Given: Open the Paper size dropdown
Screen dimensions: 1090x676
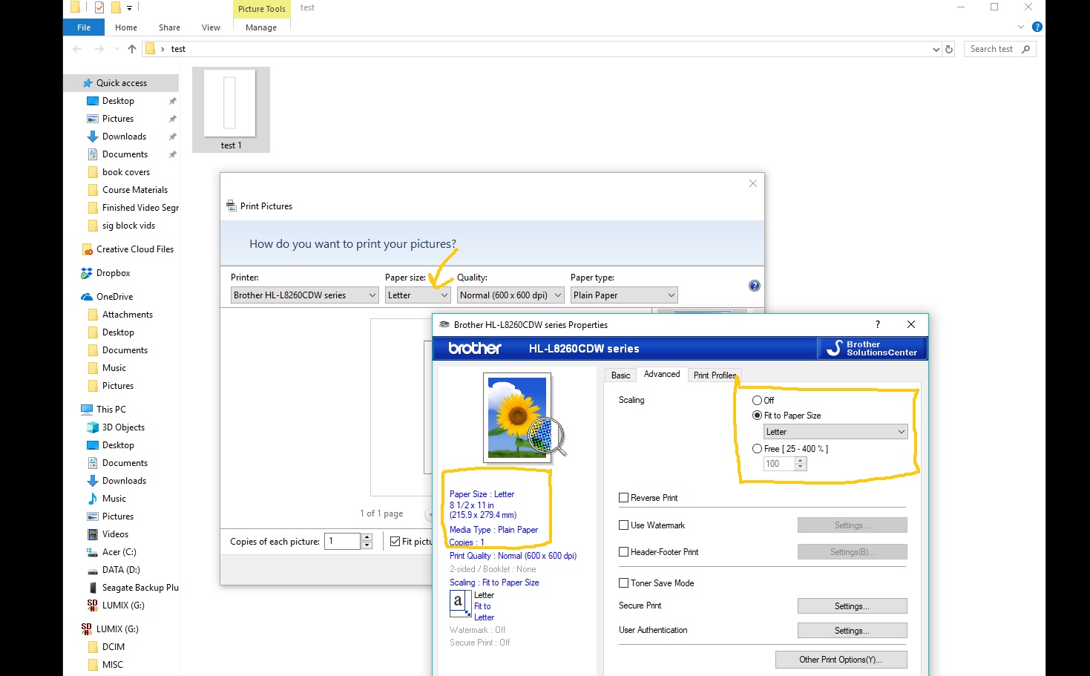Looking at the screenshot, I should pos(418,295).
